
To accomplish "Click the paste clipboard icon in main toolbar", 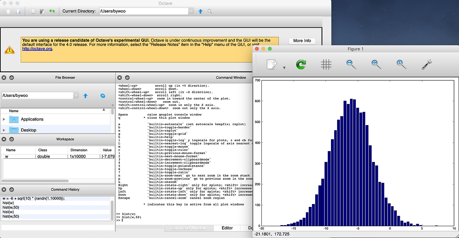I will click(42, 11).
